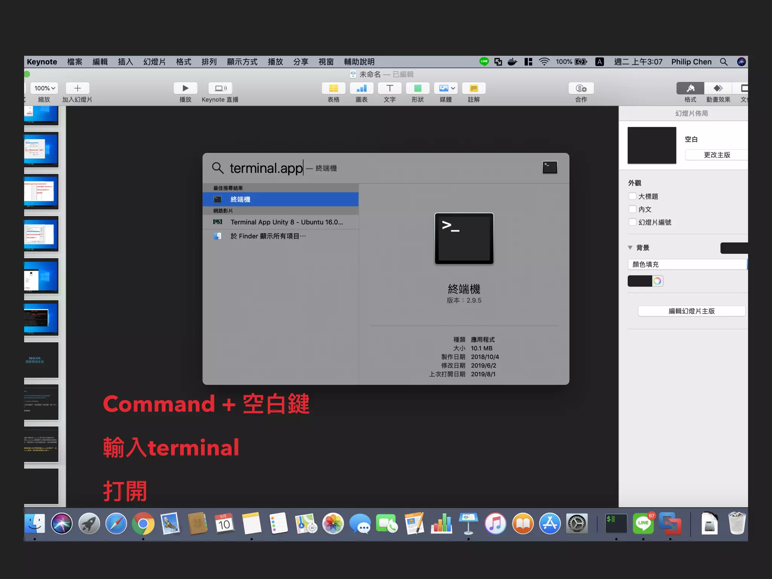Select the '打開' red text

coord(125,491)
